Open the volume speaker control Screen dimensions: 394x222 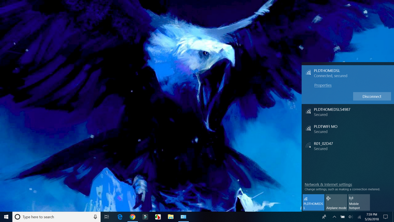point(351,217)
